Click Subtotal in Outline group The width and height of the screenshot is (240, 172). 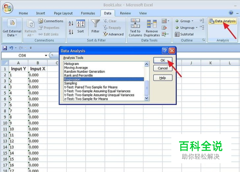pos(184,34)
